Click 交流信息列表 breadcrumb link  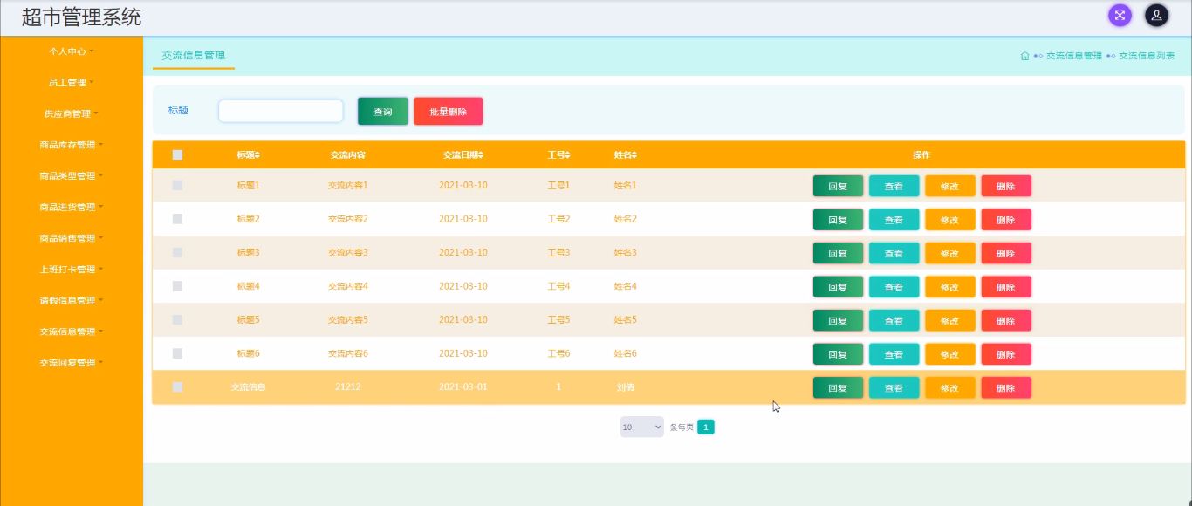pos(1147,56)
